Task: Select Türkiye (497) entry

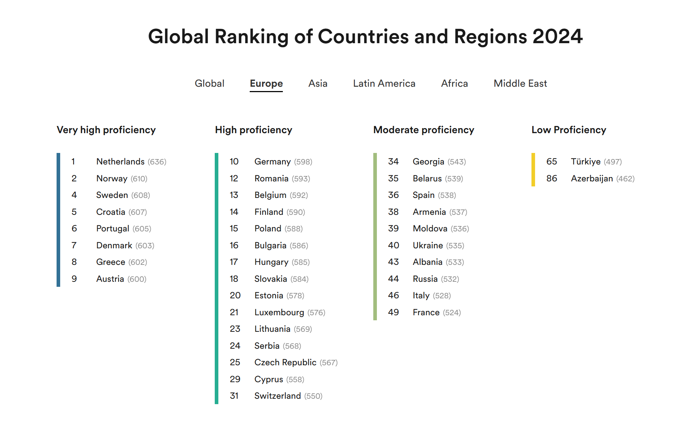Action: pyautogui.click(x=596, y=162)
